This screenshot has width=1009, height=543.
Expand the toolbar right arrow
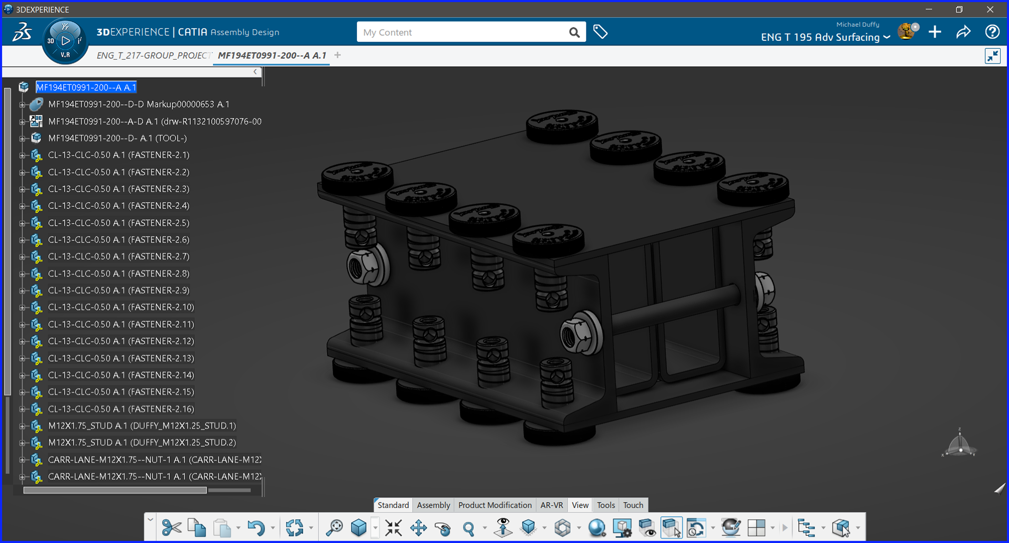[785, 528]
